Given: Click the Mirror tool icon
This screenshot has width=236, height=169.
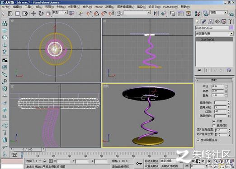Looking at the screenshot, I should click(156, 14).
